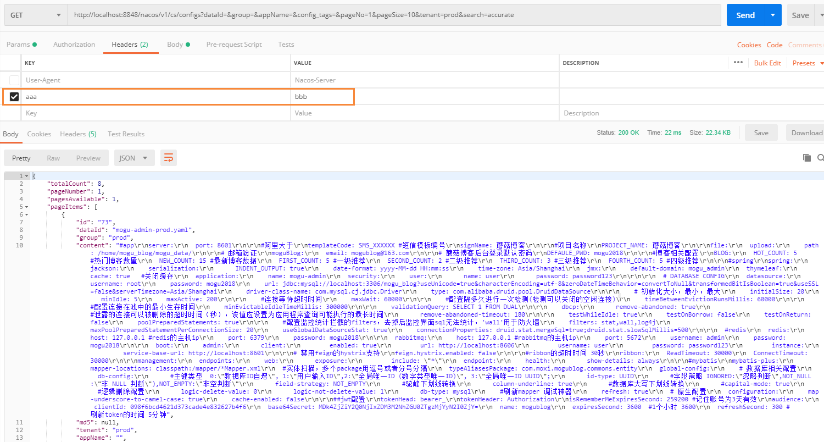Open the request Body tab
This screenshot has width=824, height=442.
click(x=179, y=45)
